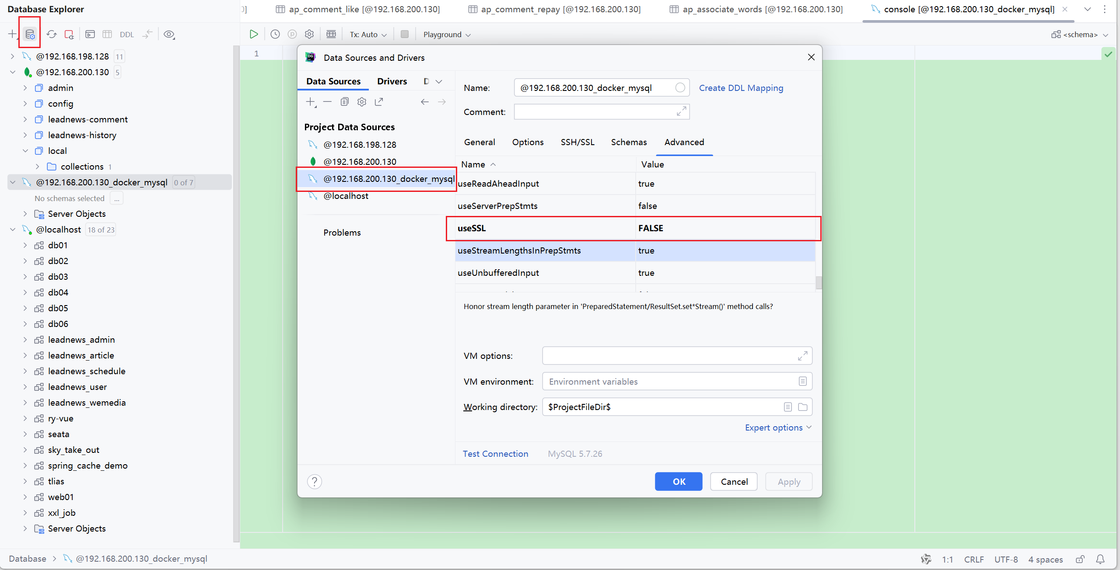Viewport: 1120px width, 570px height.
Task: Open the query history clock icon
Action: (275, 34)
